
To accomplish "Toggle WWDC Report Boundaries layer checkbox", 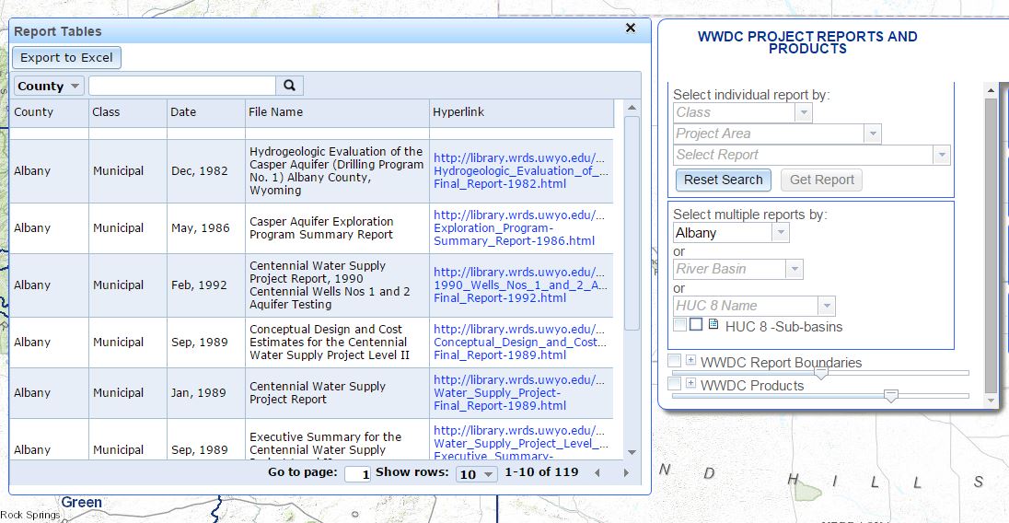I will point(674,360).
